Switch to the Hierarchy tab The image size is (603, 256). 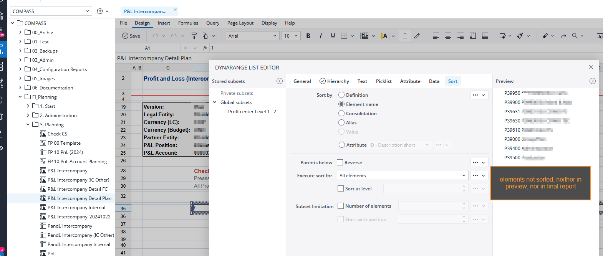[x=334, y=81]
